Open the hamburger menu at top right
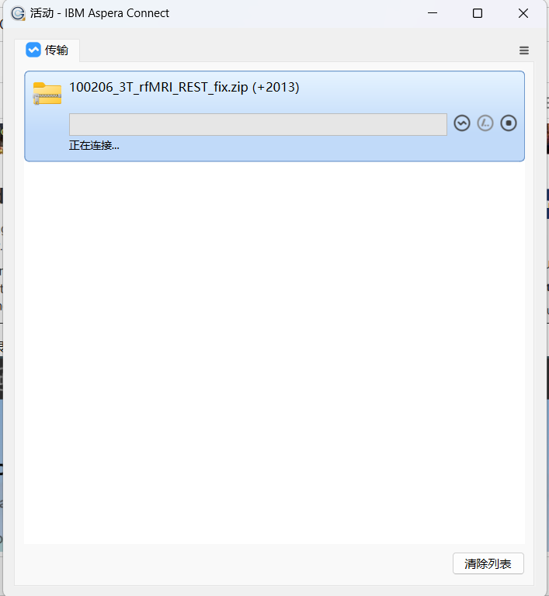This screenshot has width=549, height=596. pyautogui.click(x=524, y=50)
